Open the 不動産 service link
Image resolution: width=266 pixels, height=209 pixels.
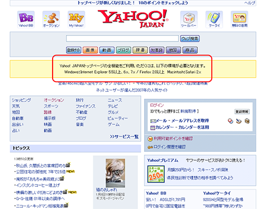click(81, 112)
